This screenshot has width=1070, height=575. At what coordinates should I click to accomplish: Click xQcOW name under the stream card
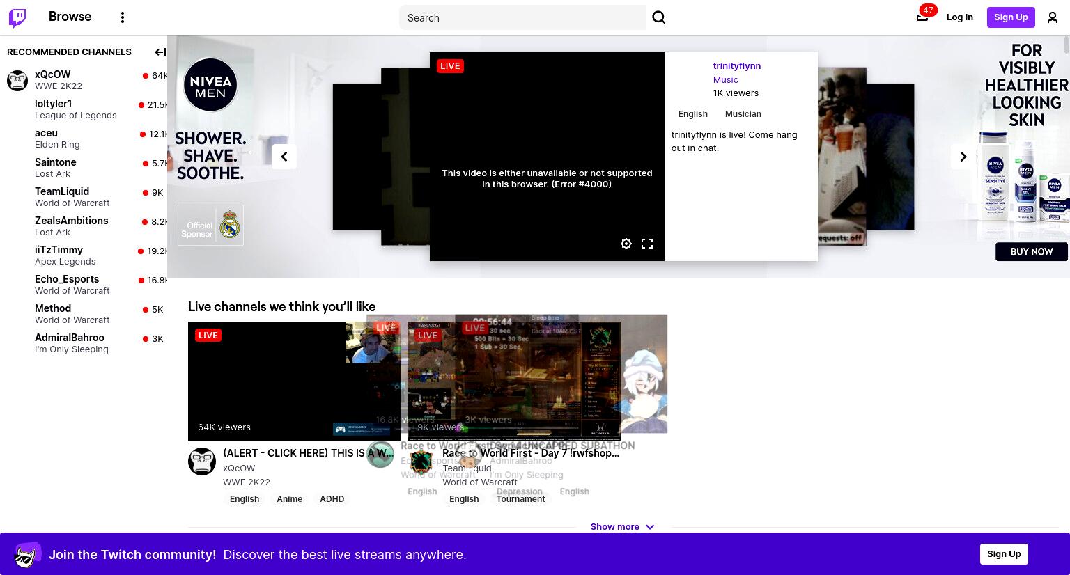[x=239, y=468]
